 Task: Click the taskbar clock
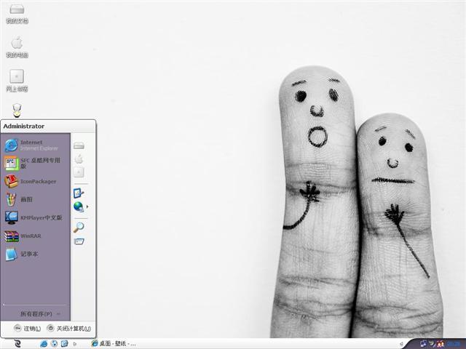454,344
